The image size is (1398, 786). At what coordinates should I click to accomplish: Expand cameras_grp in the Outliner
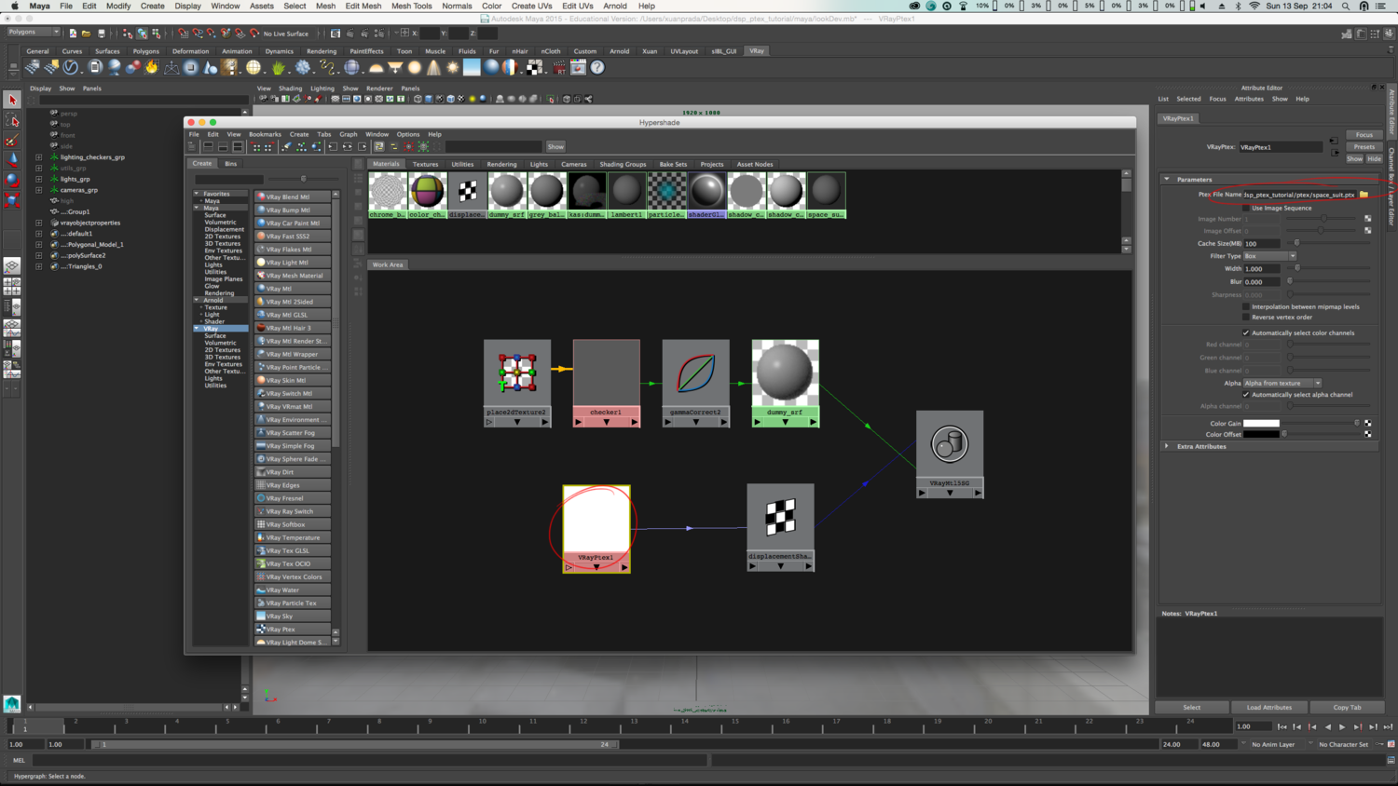click(39, 190)
